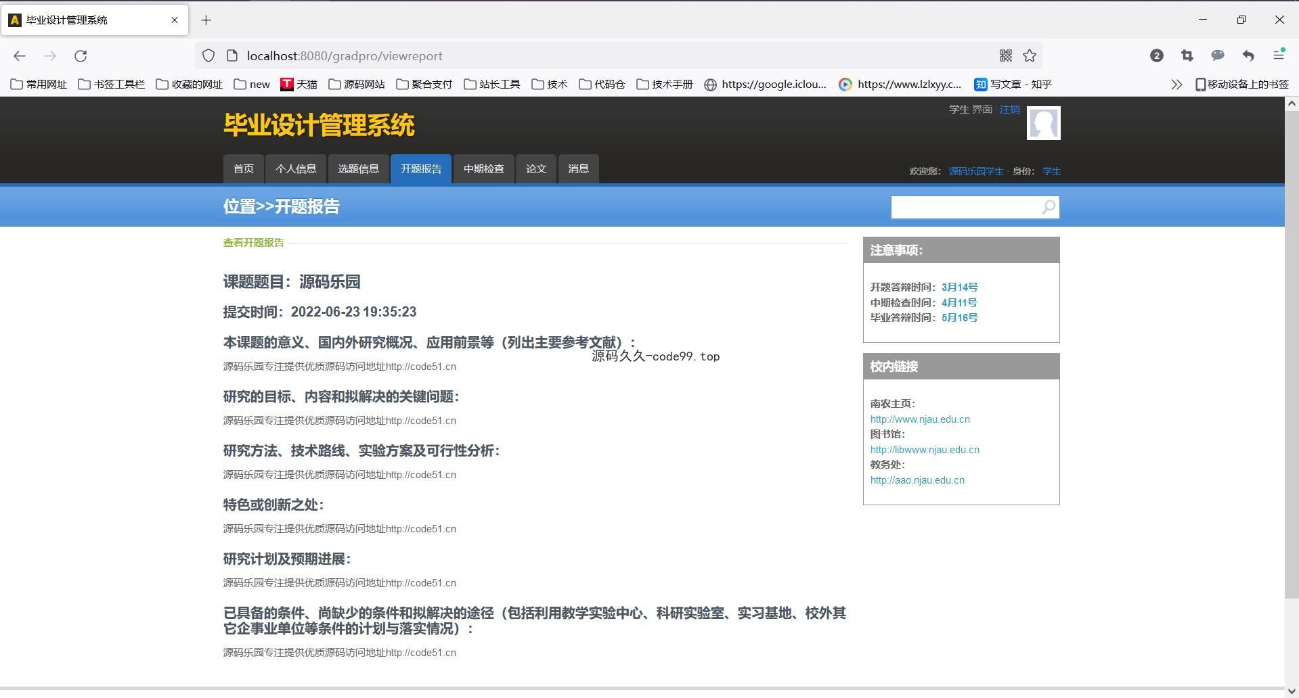This screenshot has width=1299, height=698.
Task: Bookmark this page with the star icon
Action: (1030, 56)
